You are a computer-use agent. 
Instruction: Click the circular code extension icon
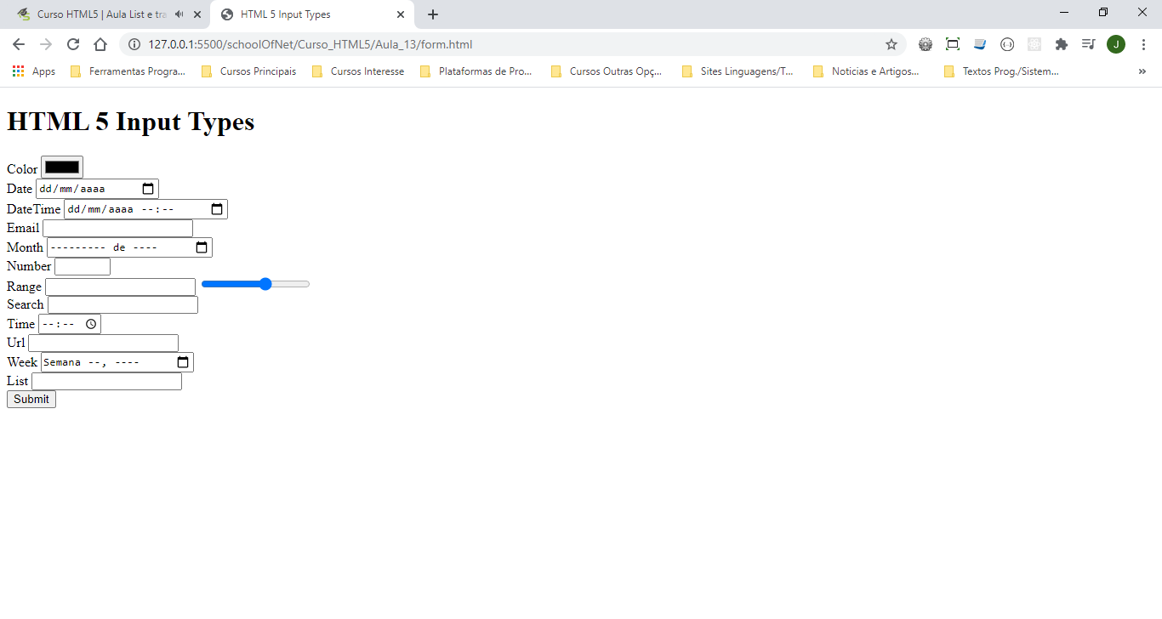pyautogui.click(x=1007, y=44)
